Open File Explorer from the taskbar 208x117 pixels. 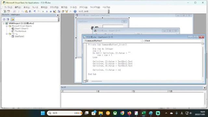coord(101,113)
